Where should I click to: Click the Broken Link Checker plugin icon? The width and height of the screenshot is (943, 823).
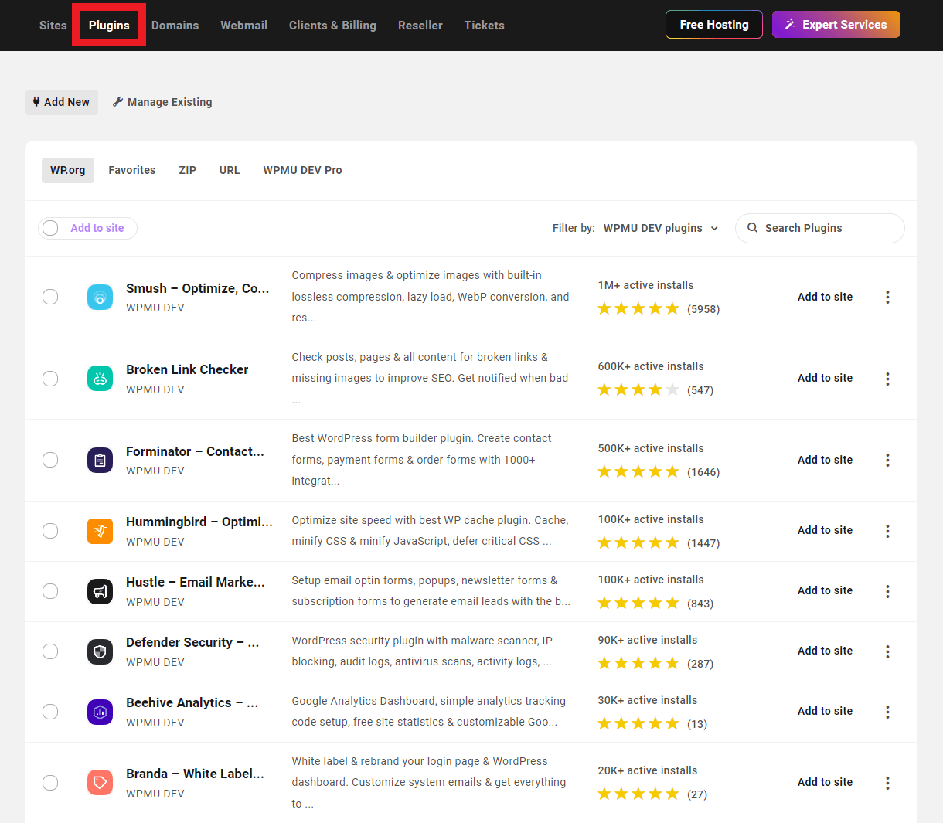pos(100,378)
